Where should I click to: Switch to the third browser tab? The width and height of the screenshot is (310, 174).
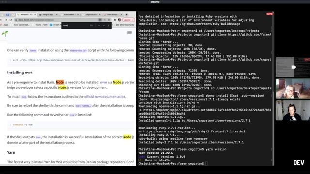[x=70, y=15]
